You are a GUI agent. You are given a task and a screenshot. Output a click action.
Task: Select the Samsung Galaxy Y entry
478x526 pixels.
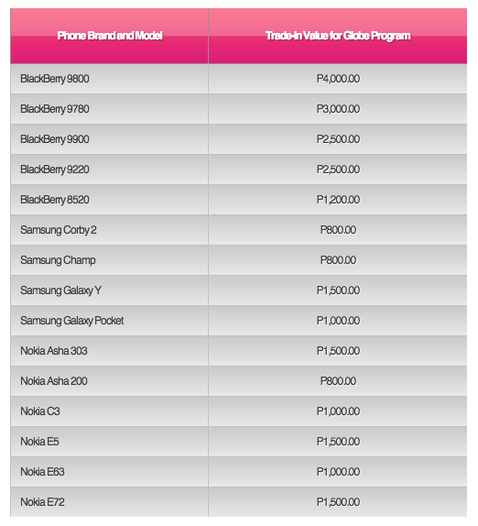pos(60,290)
